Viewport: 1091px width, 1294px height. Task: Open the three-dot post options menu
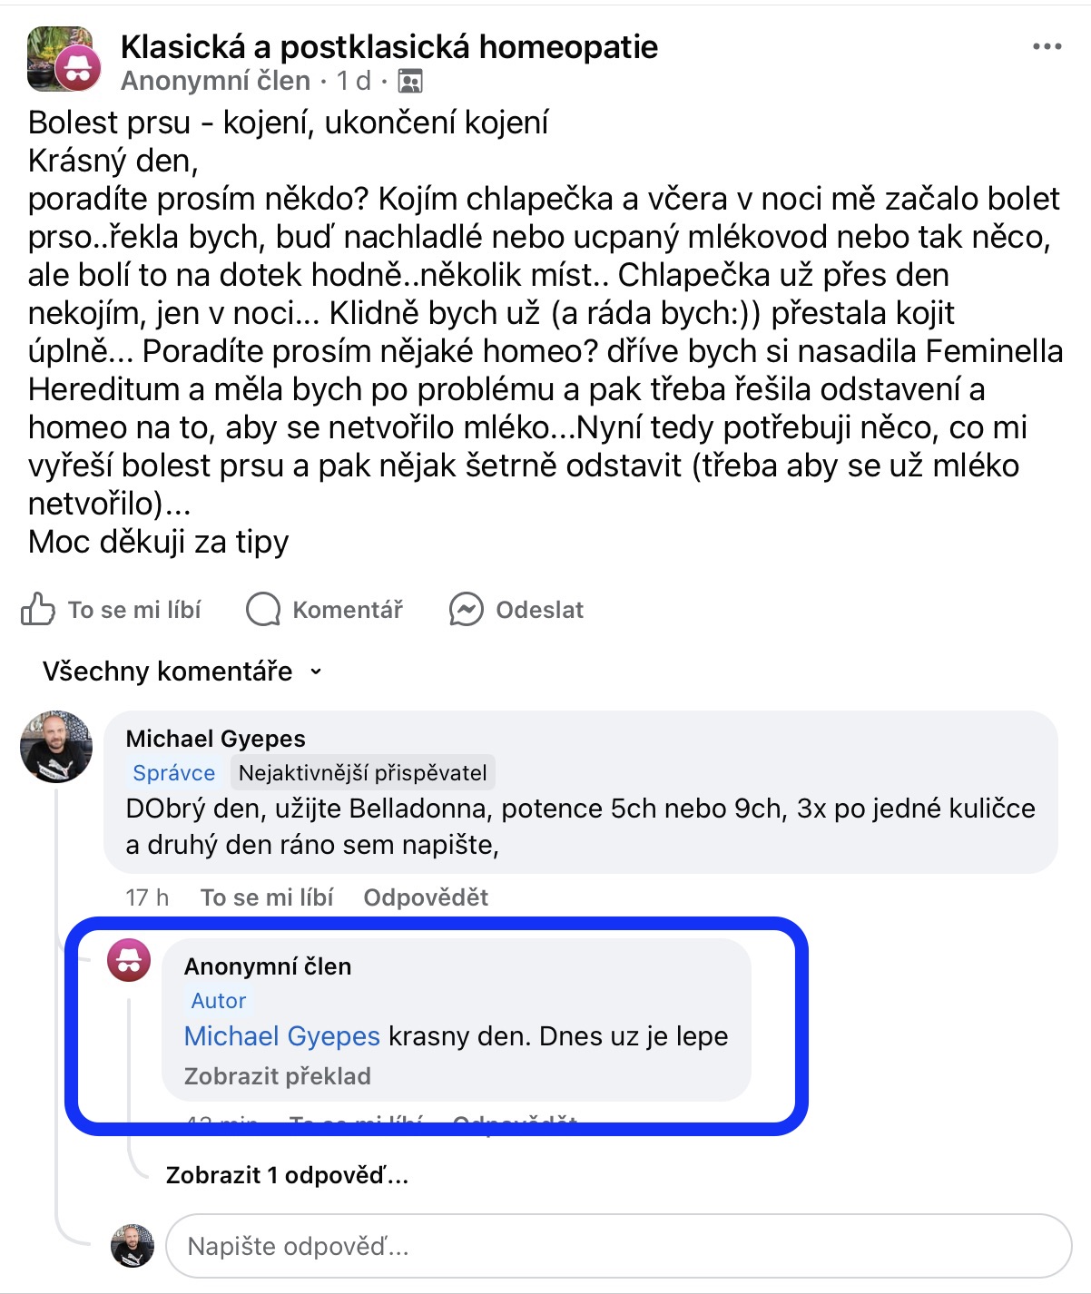click(x=1047, y=47)
